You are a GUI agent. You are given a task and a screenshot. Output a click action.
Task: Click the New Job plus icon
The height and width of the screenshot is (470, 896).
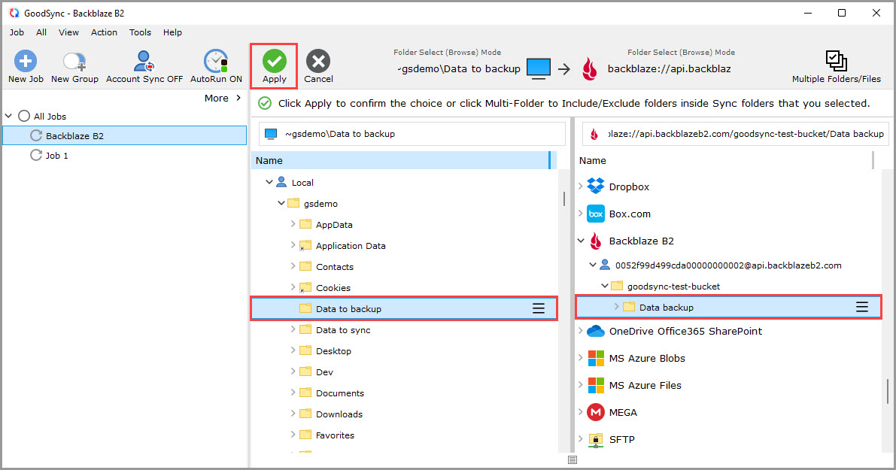pos(26,61)
